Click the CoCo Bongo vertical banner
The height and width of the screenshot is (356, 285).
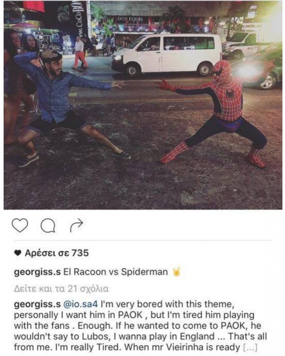pyautogui.click(x=79, y=17)
